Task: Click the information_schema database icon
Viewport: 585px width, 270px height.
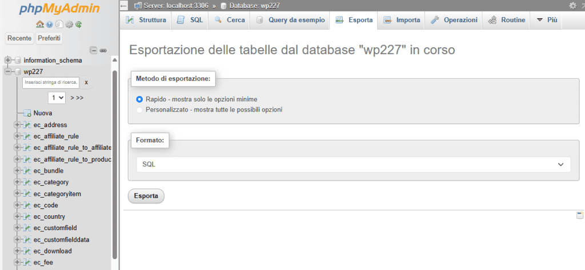Action: point(18,60)
